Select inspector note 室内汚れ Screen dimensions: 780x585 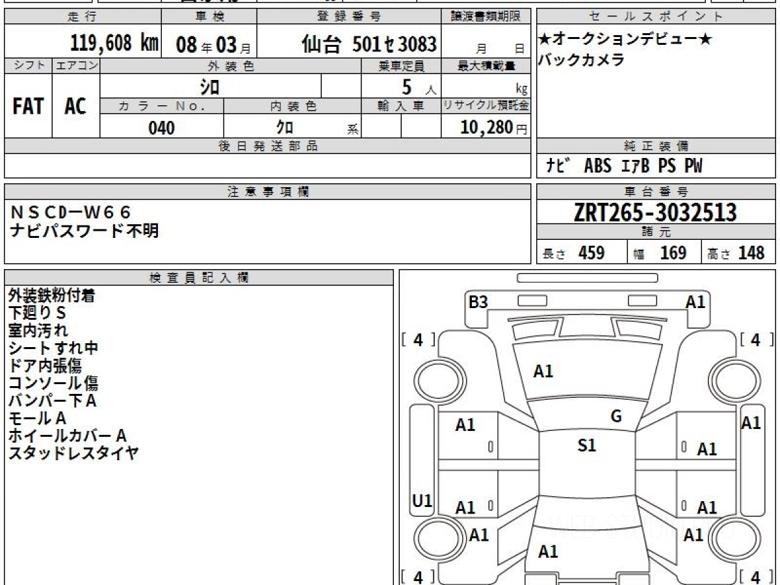pos(38,331)
